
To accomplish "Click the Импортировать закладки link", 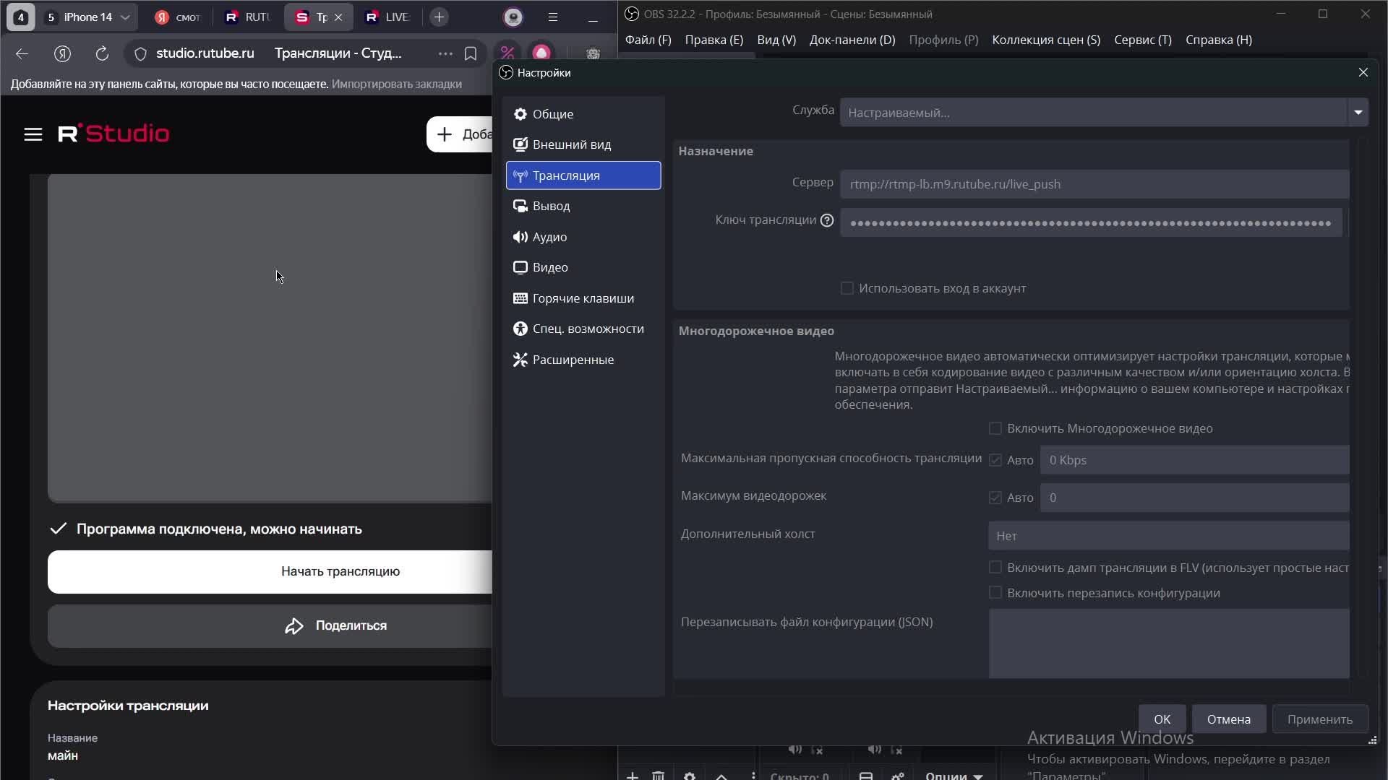I will point(397,84).
